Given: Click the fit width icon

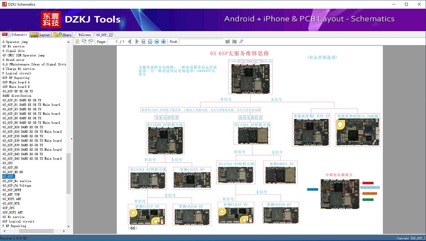Looking at the screenshot, I should click(143, 42).
